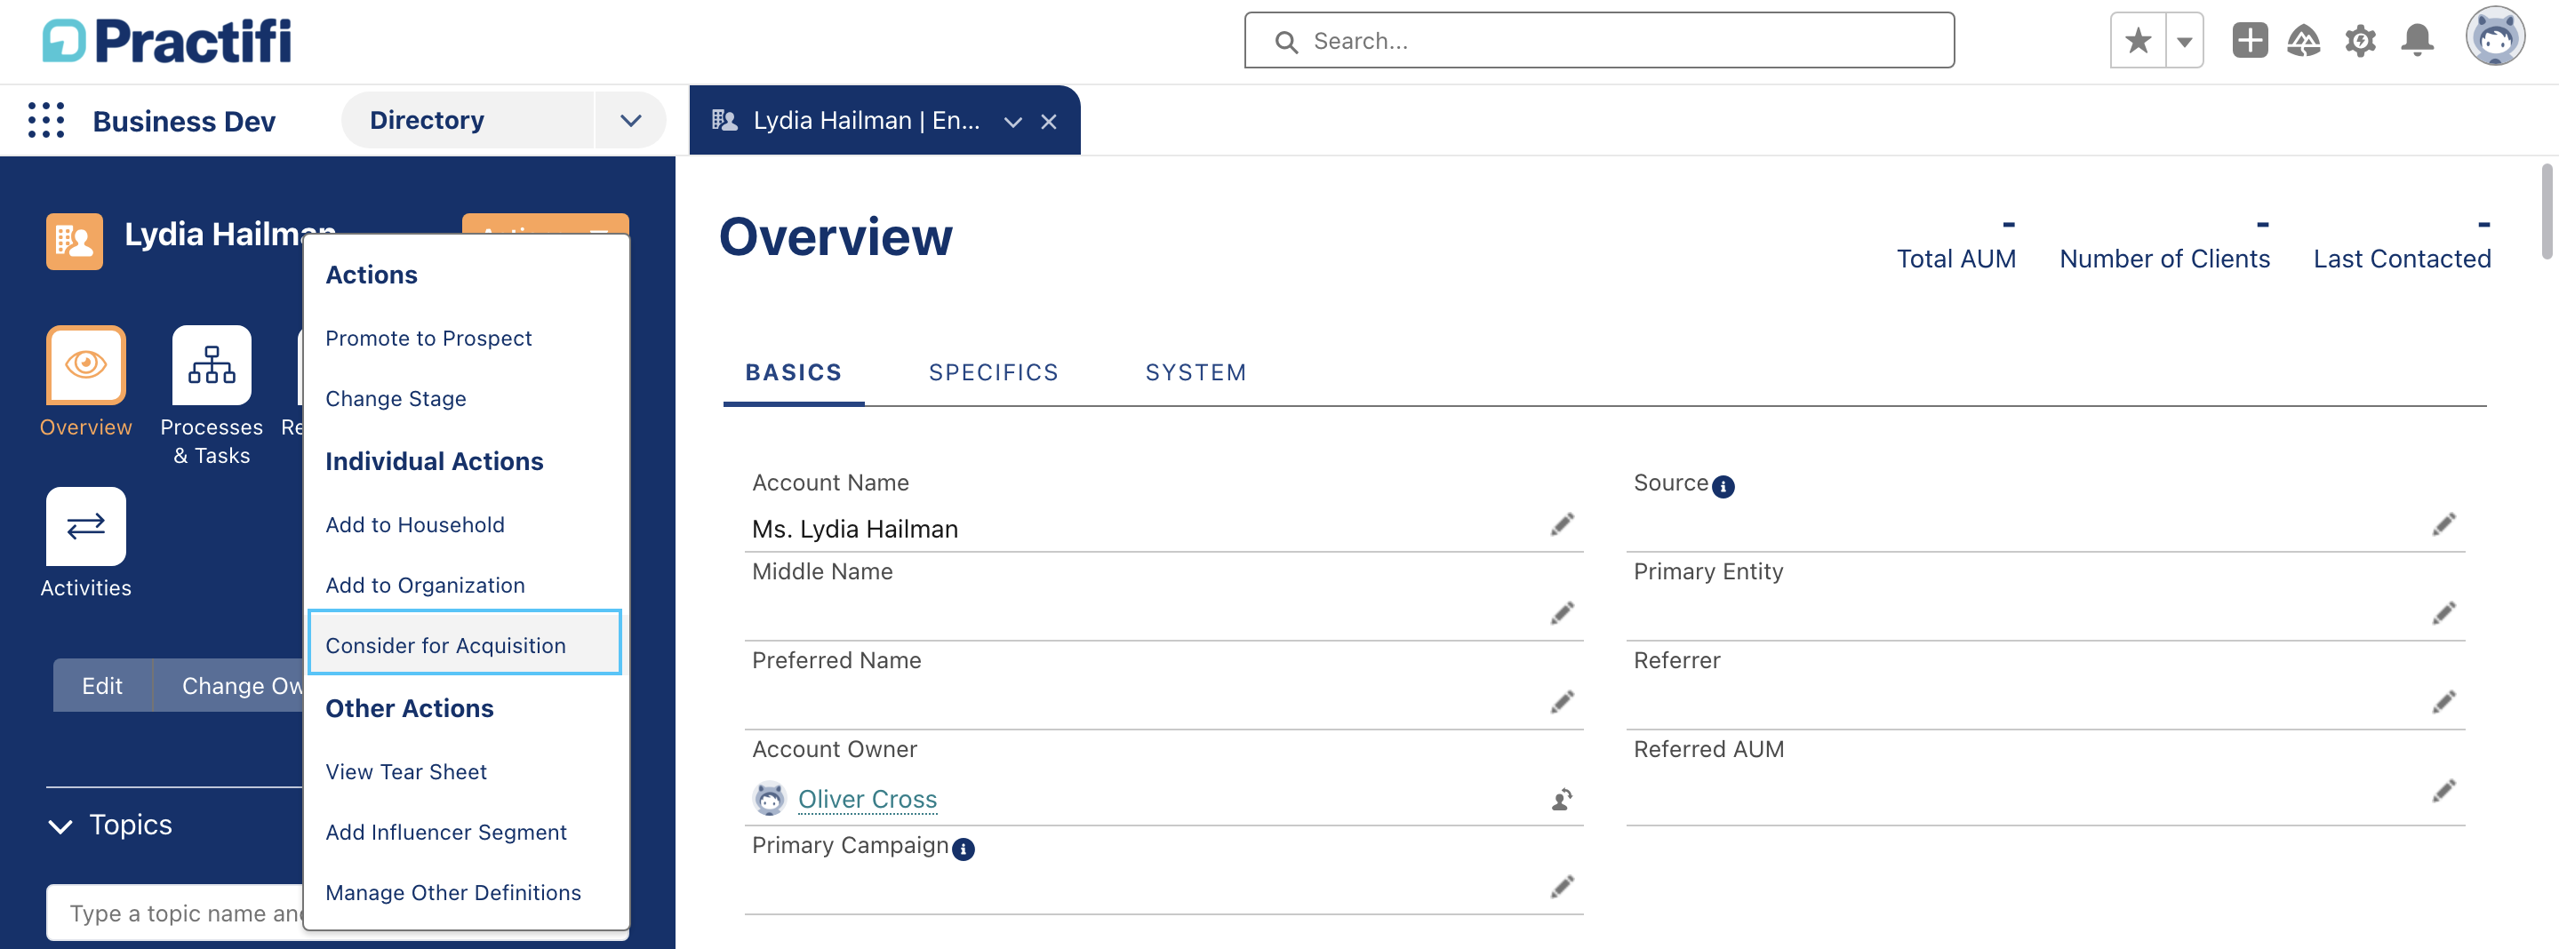Edit Primary Entity pencil icon
The image size is (2559, 949).
coord(2443,613)
